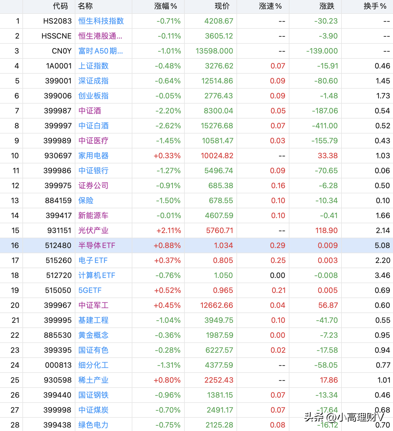The image size is (393, 431).
Task: Open 国证钢铁 index link
Action: click(x=94, y=395)
